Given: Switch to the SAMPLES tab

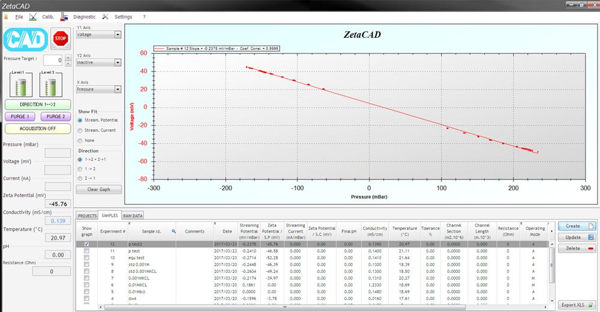Looking at the screenshot, I should pos(110,215).
